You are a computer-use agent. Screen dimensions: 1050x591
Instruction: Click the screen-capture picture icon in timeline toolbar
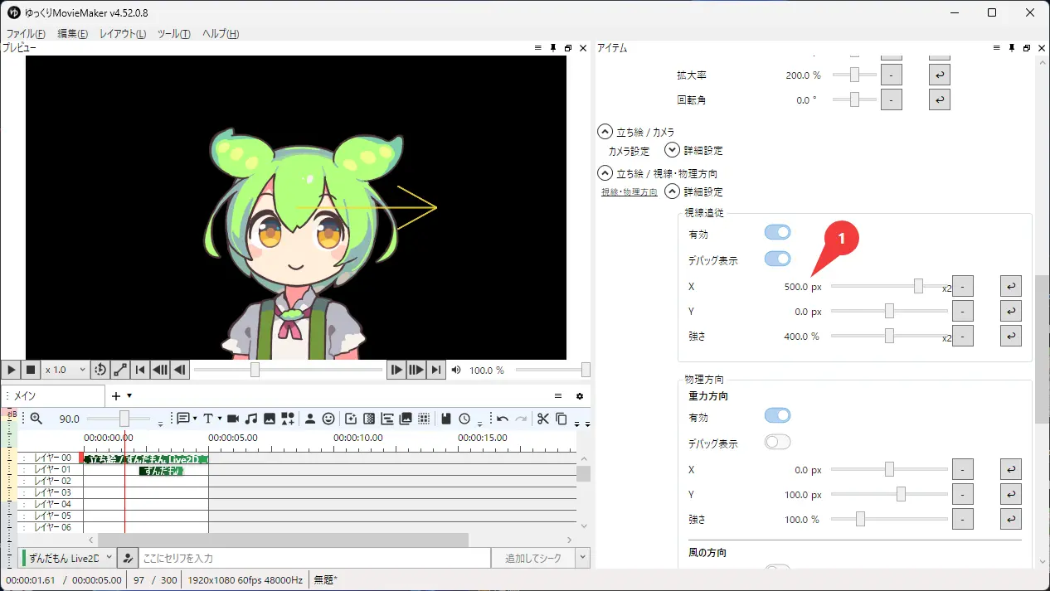(x=406, y=419)
